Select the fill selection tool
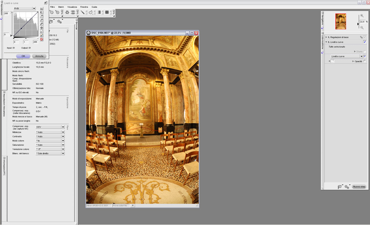 [107, 12]
